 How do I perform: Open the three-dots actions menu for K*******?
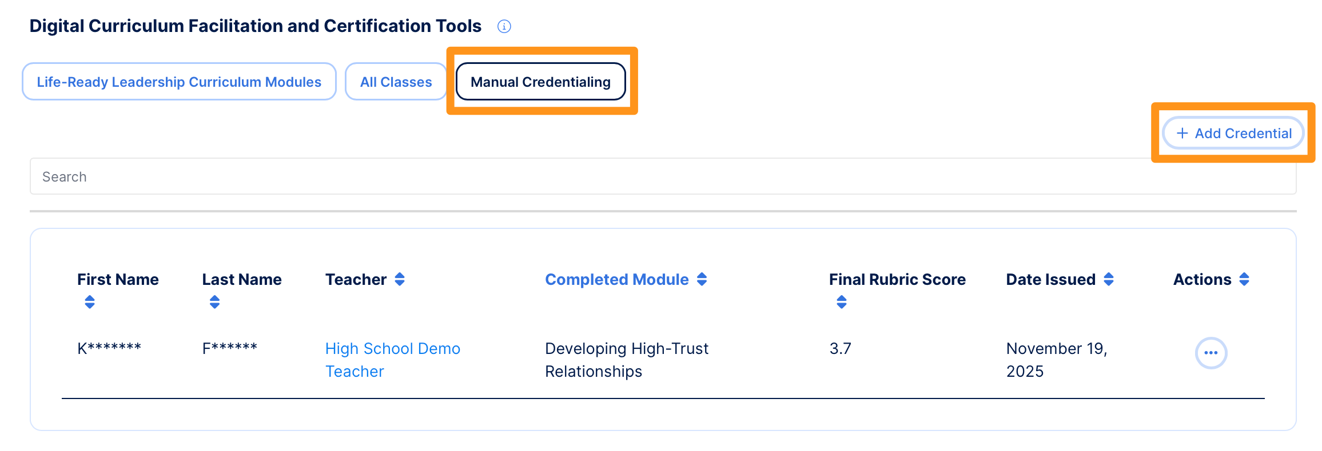(1211, 353)
